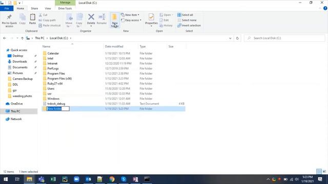Open the Move to menu
Screen dimensions: 328x184
click(69, 20)
